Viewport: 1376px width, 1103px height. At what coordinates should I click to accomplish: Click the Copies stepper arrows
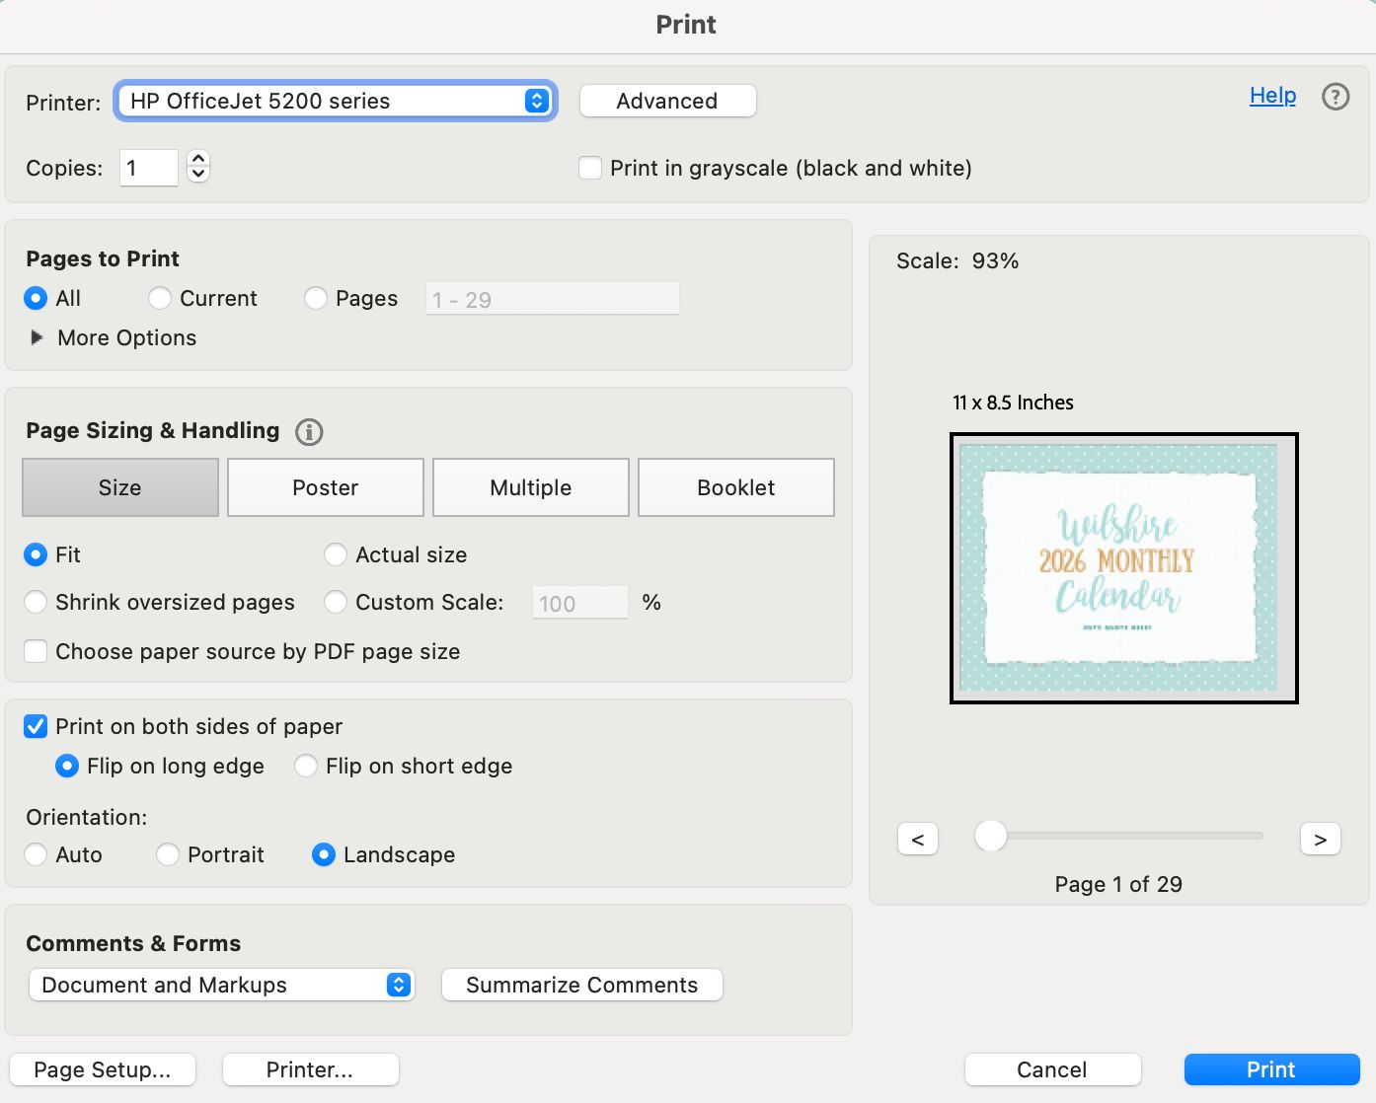pyautogui.click(x=198, y=167)
